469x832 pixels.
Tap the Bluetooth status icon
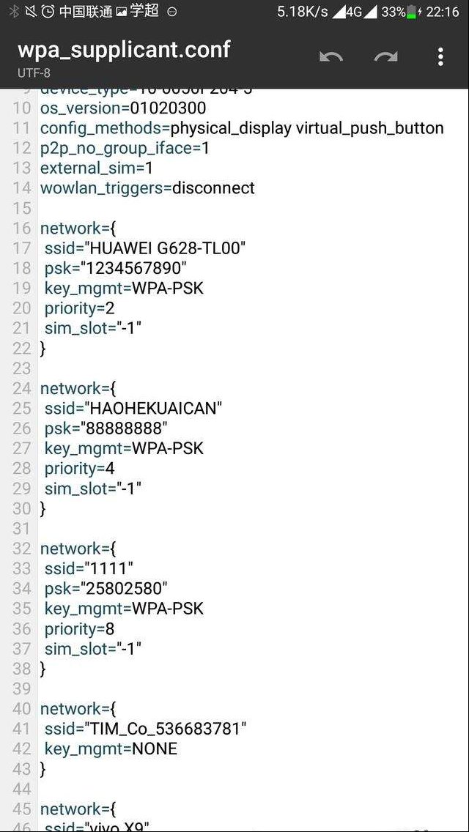15,11
